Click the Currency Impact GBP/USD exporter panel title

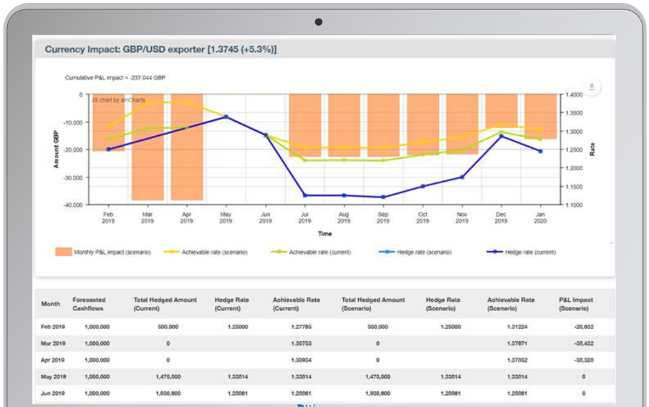pyautogui.click(x=160, y=49)
